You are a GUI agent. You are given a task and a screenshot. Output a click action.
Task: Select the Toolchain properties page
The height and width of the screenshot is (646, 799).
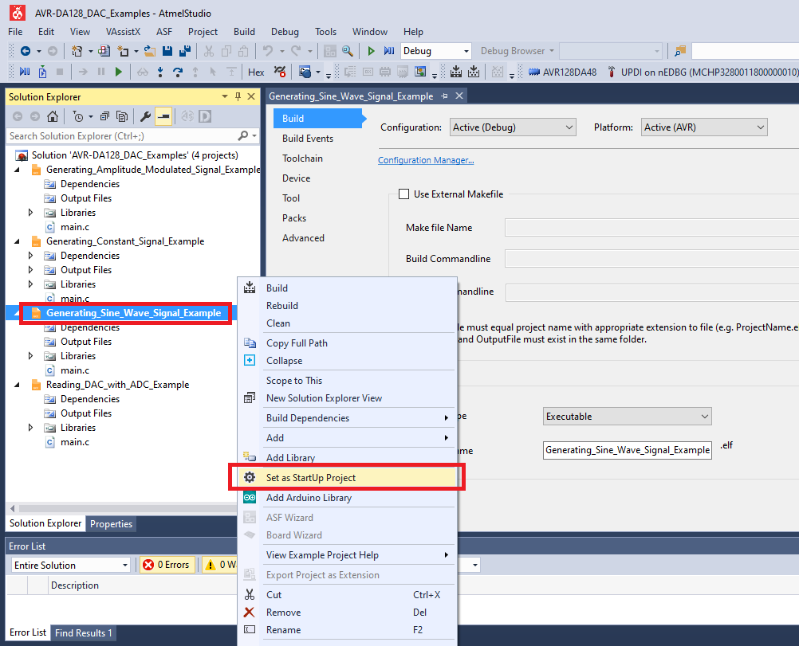[302, 159]
